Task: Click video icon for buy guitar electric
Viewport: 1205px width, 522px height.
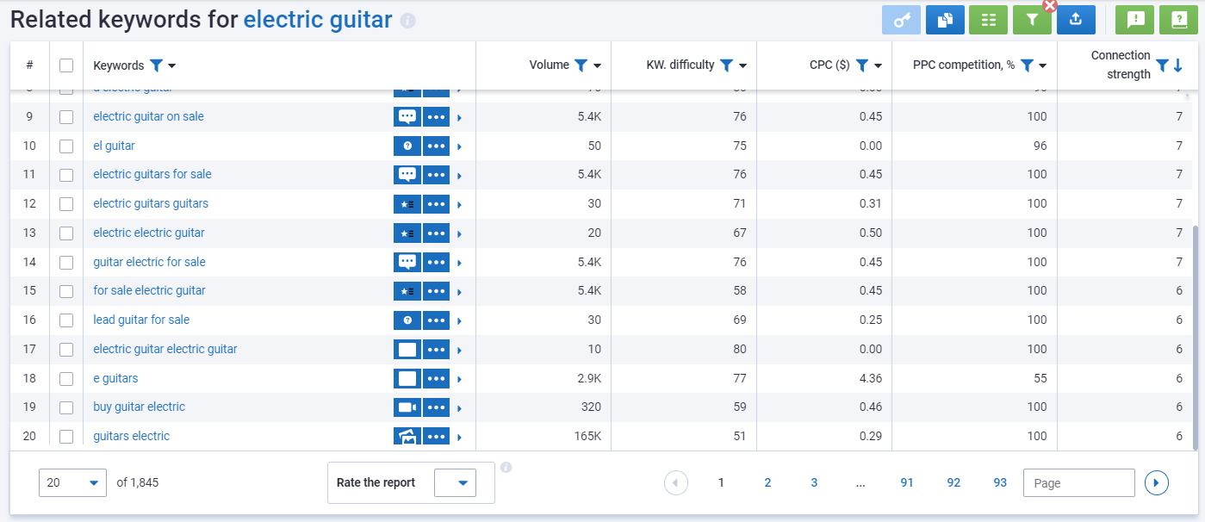Action: tap(407, 407)
